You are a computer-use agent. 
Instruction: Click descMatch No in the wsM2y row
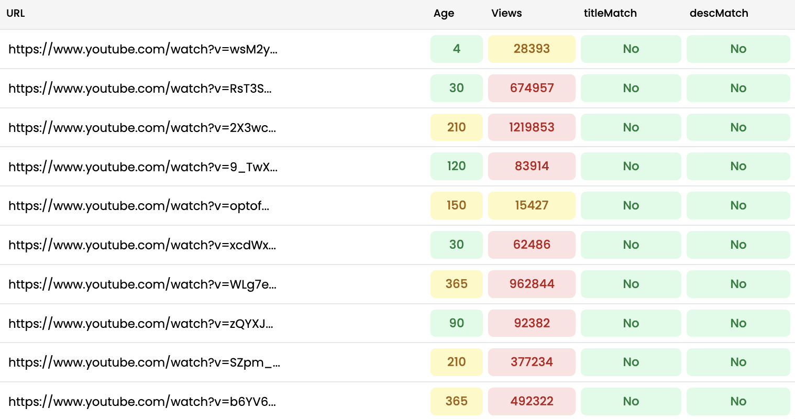738,49
